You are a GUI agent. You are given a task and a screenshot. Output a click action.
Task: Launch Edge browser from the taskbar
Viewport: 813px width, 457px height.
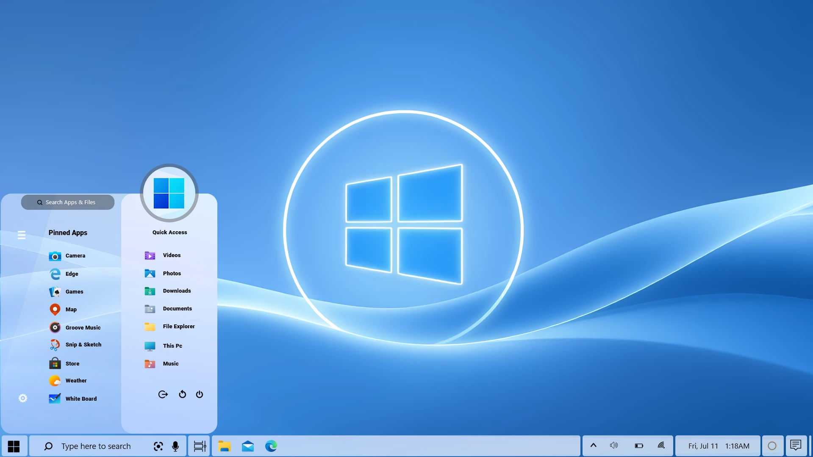pyautogui.click(x=271, y=446)
